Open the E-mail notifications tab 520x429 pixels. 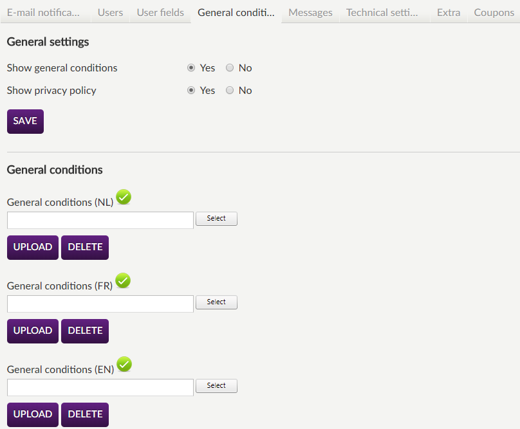(x=43, y=12)
